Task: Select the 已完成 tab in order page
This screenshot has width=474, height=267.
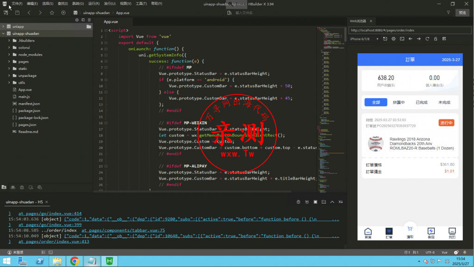Action: (x=421, y=102)
